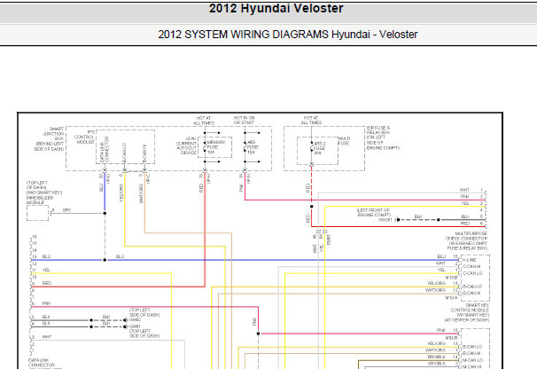Click the '2012 SYSTEM WIRING DIAGRAMS Hyundai - Veloster' heading
The height and width of the screenshot is (369, 537).
click(x=288, y=35)
